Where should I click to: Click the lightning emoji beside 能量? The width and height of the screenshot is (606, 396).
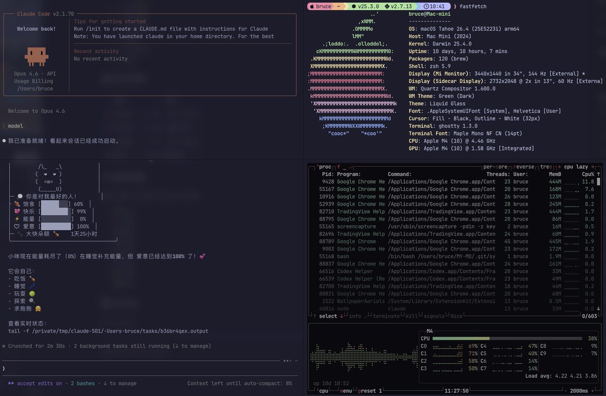point(17,219)
